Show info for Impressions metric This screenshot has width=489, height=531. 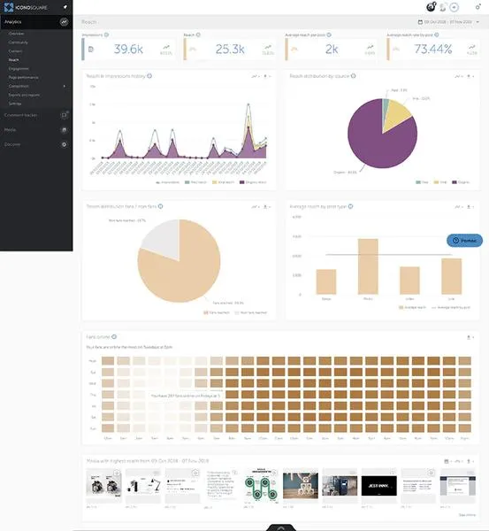point(106,35)
